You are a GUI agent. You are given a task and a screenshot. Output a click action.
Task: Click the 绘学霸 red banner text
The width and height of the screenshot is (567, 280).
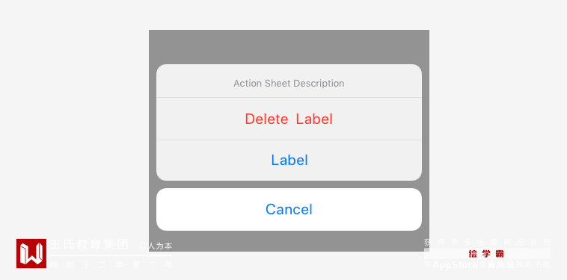pos(486,254)
